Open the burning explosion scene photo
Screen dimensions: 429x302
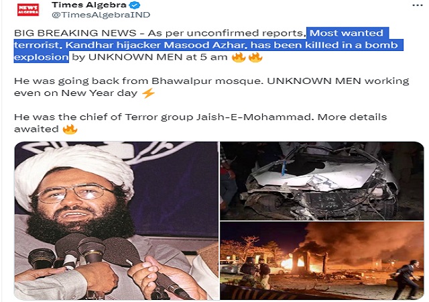[x=322, y=260]
